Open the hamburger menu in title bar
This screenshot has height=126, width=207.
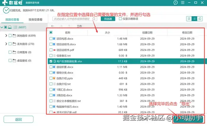tap(182, 2)
